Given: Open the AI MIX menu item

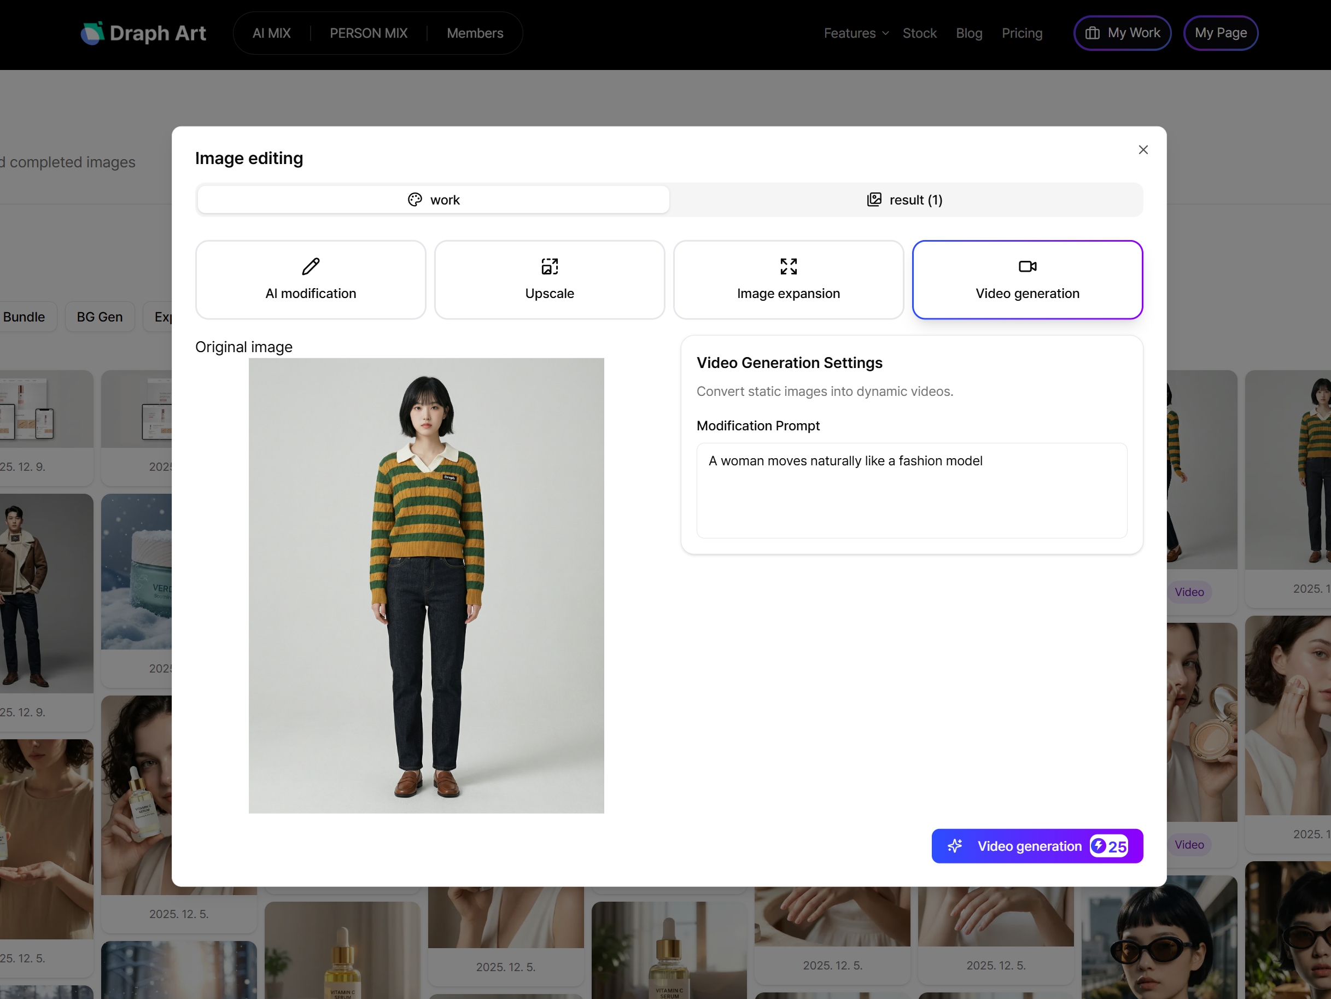Looking at the screenshot, I should click(x=271, y=33).
